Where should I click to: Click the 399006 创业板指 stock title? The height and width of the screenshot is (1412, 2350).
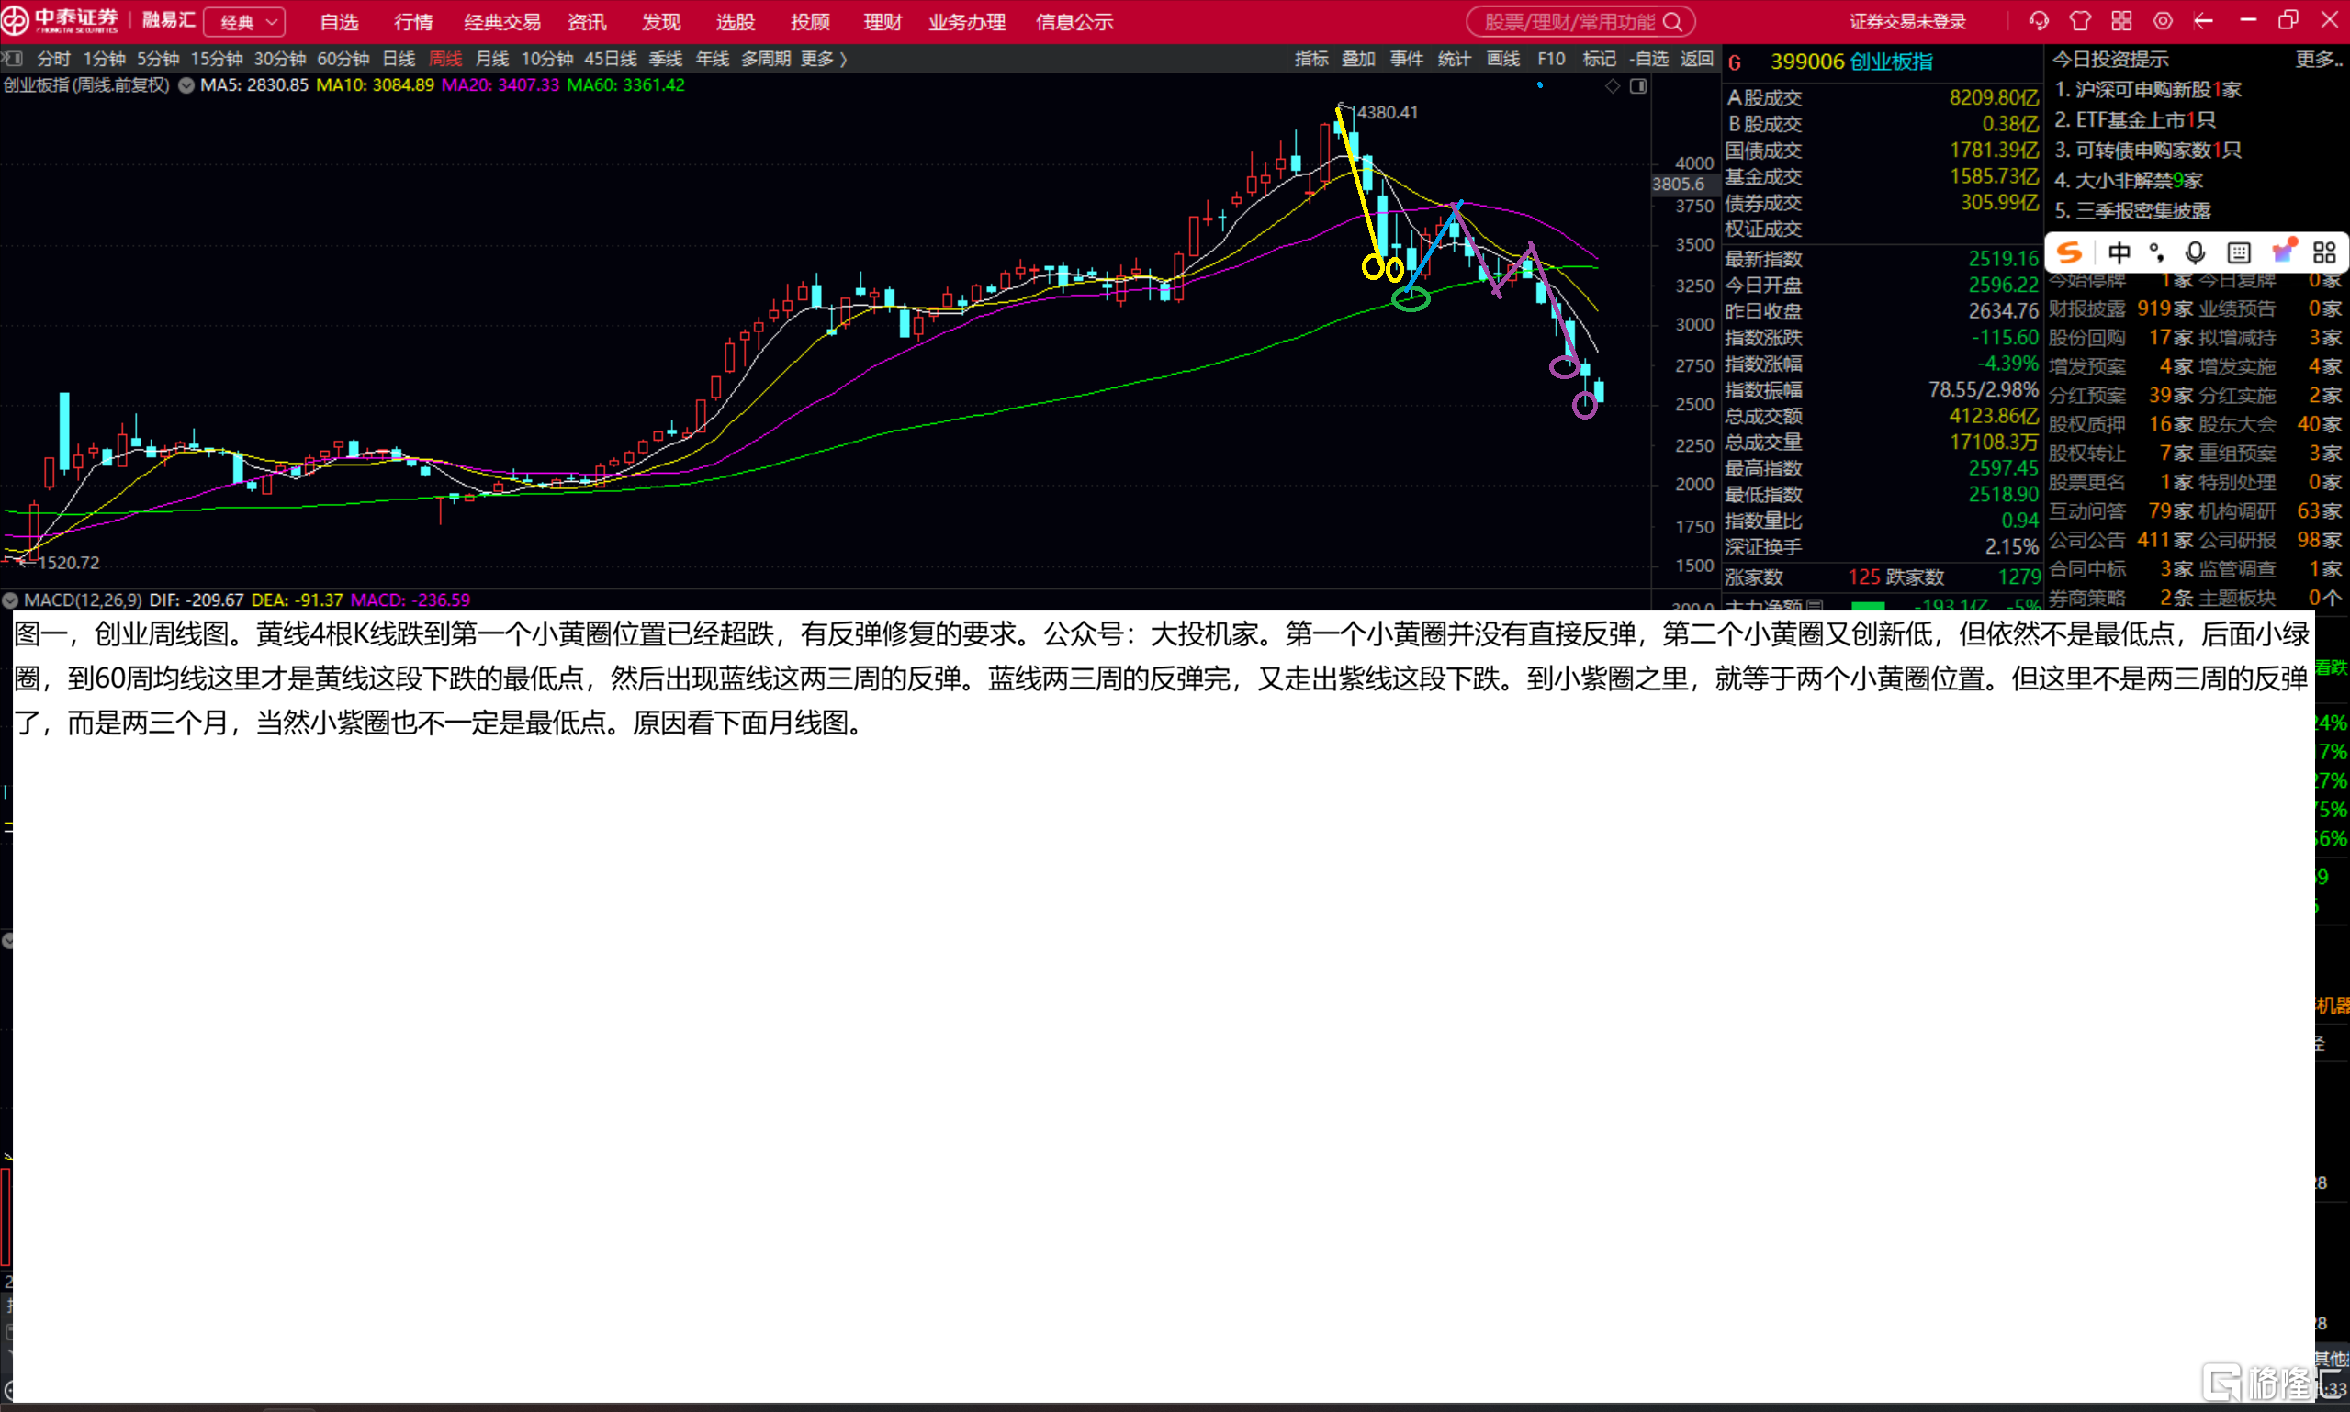point(1850,62)
